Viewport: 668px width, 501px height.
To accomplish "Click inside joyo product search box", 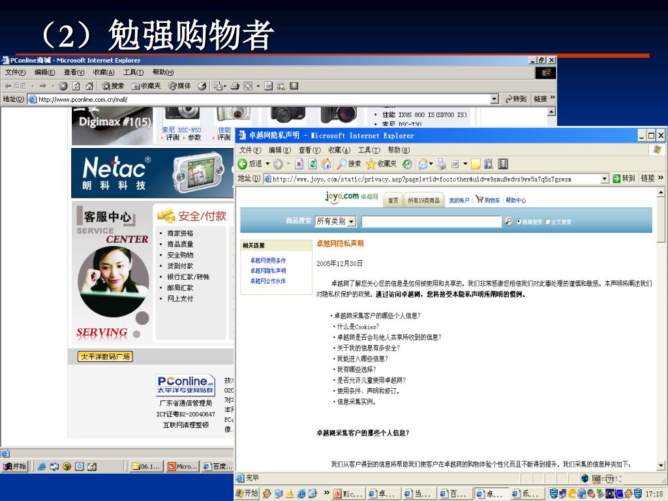I will (432, 221).
